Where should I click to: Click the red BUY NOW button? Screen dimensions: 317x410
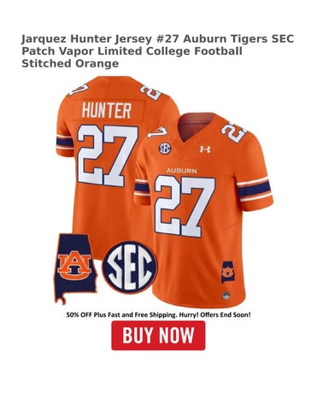tap(158, 336)
